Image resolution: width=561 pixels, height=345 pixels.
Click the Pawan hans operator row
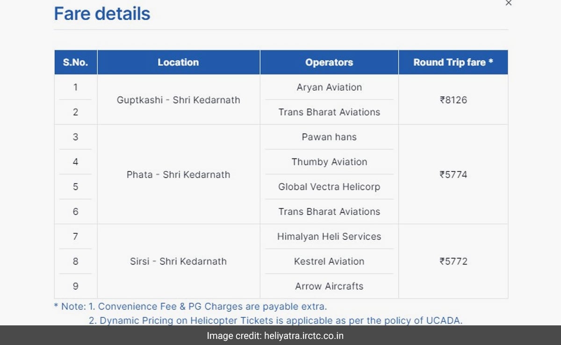(x=329, y=137)
